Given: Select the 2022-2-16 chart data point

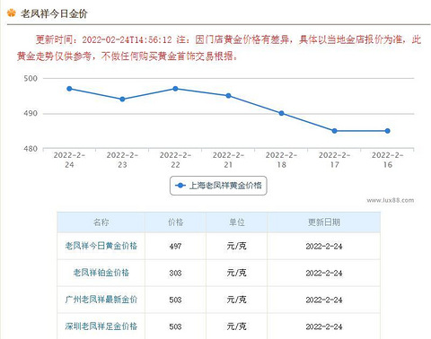Looking at the screenshot, I should coord(388,131).
